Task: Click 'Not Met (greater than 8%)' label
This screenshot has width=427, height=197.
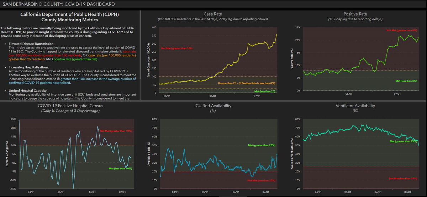Action: [x=402, y=30]
